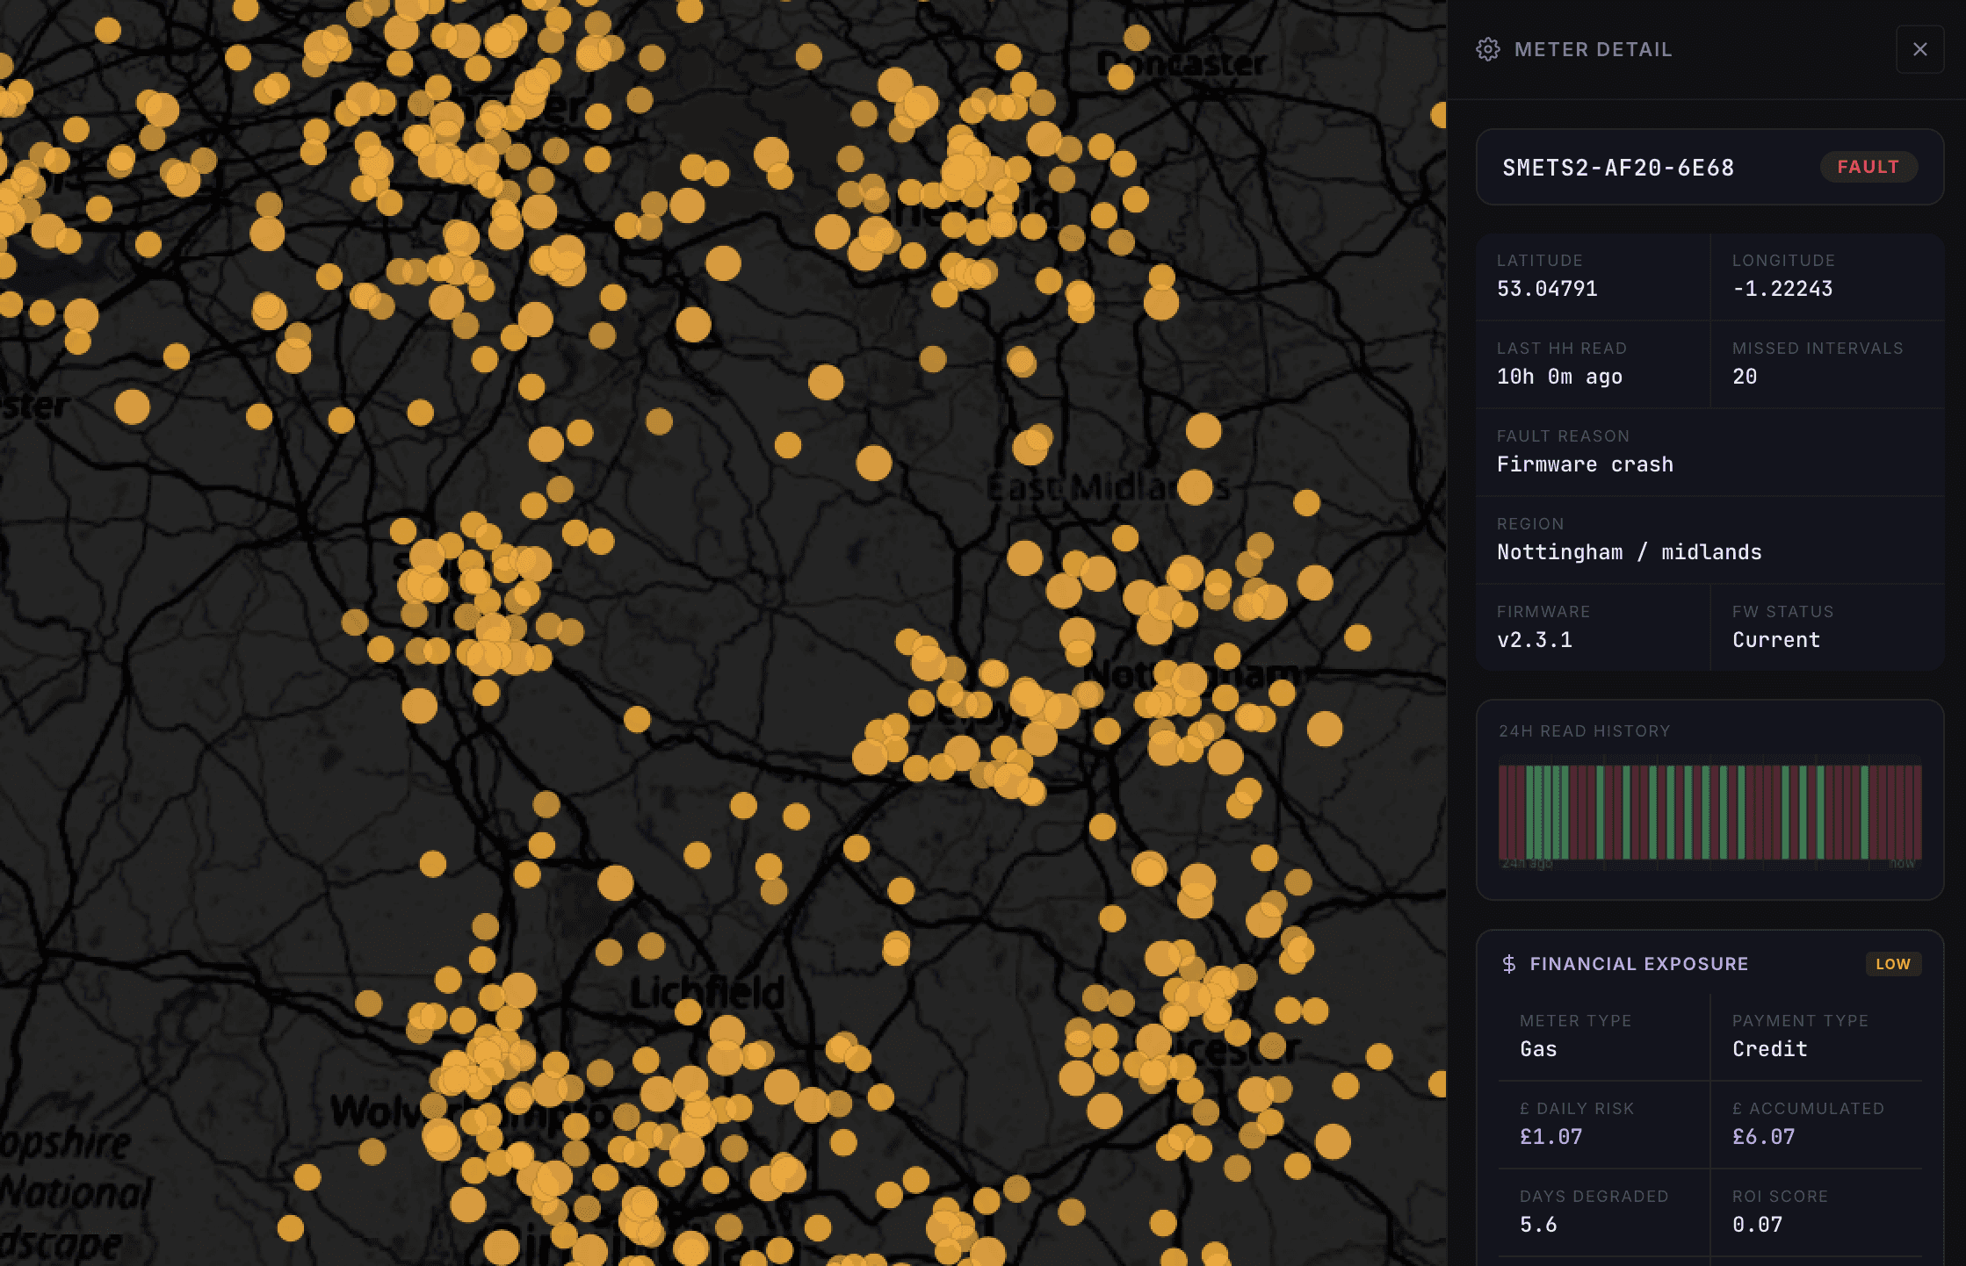Click the accumulated £6.07 figure
The image size is (1966, 1266).
pyautogui.click(x=1763, y=1137)
